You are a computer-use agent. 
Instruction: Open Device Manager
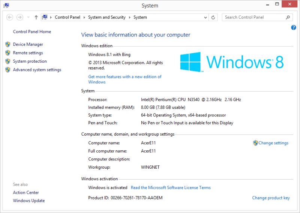tap(28, 44)
